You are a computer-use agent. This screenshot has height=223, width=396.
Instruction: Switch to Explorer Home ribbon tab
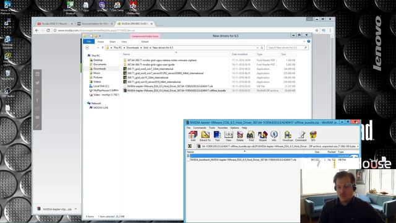pyautogui.click(x=100, y=42)
